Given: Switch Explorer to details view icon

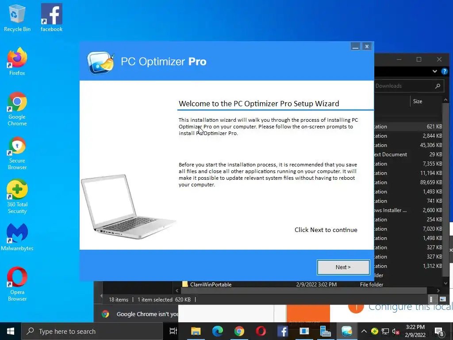Looking at the screenshot, I should (x=431, y=299).
